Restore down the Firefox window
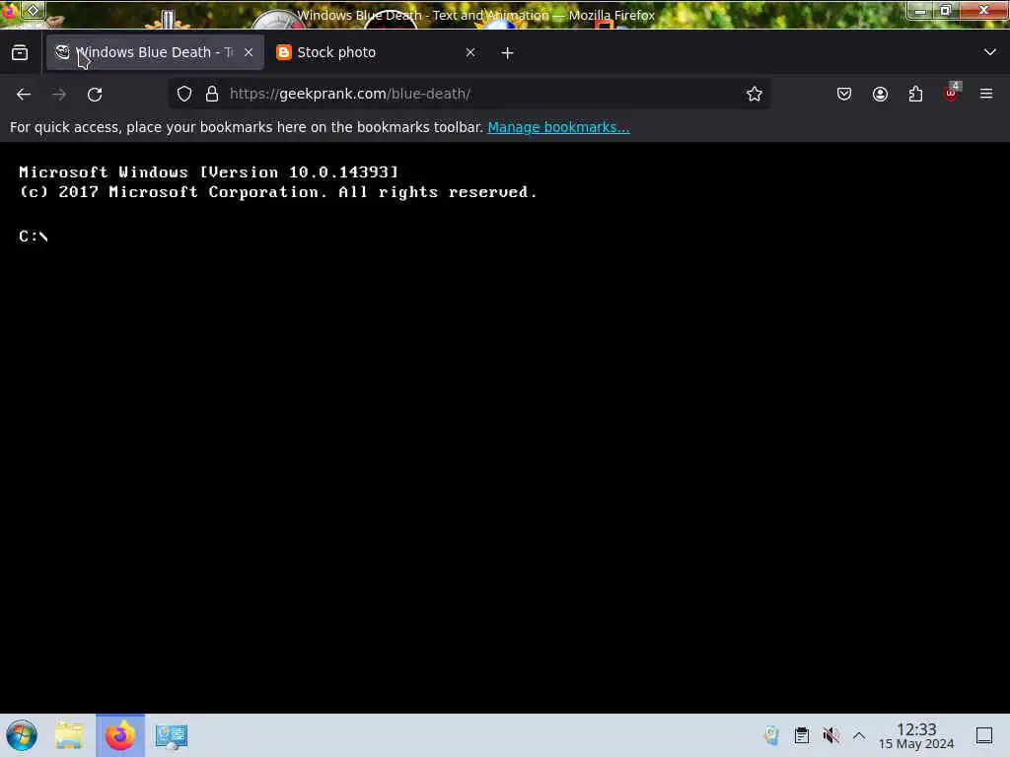 946,11
